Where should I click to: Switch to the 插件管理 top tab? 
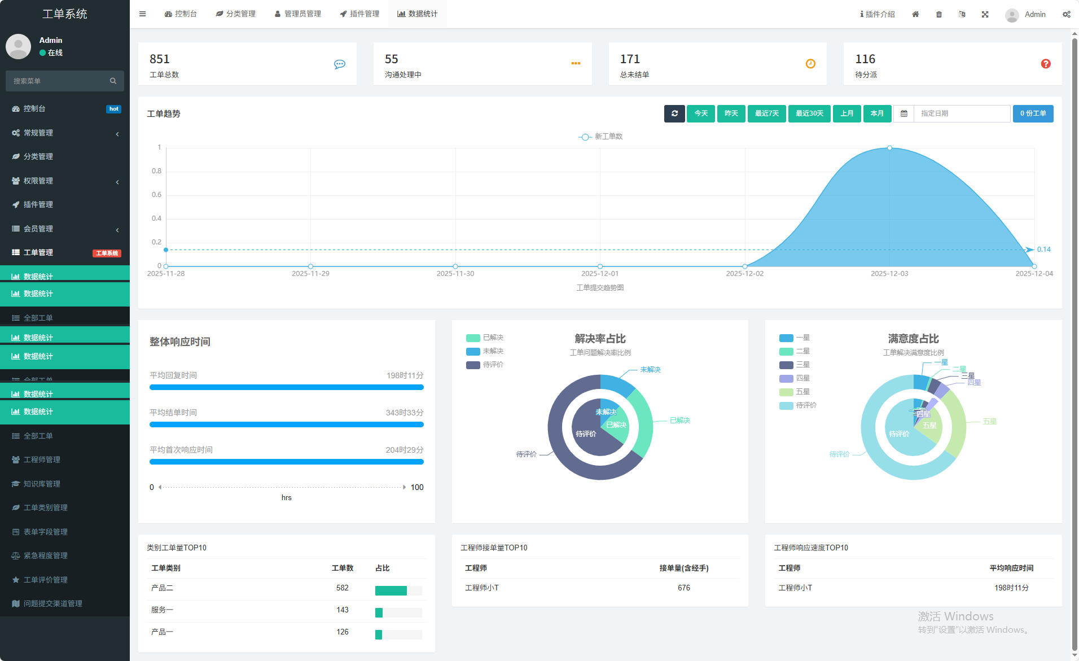point(359,14)
